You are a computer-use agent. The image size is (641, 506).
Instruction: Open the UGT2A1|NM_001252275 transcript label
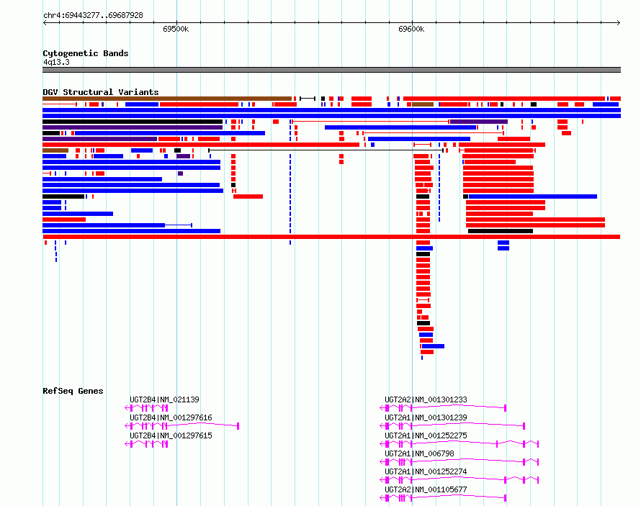[x=426, y=435]
